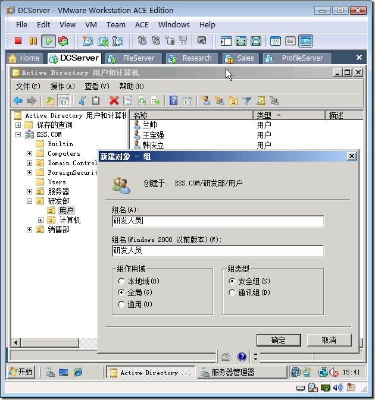Click the cut scissors icon
This screenshot has height=400, width=375.
[x=82, y=101]
